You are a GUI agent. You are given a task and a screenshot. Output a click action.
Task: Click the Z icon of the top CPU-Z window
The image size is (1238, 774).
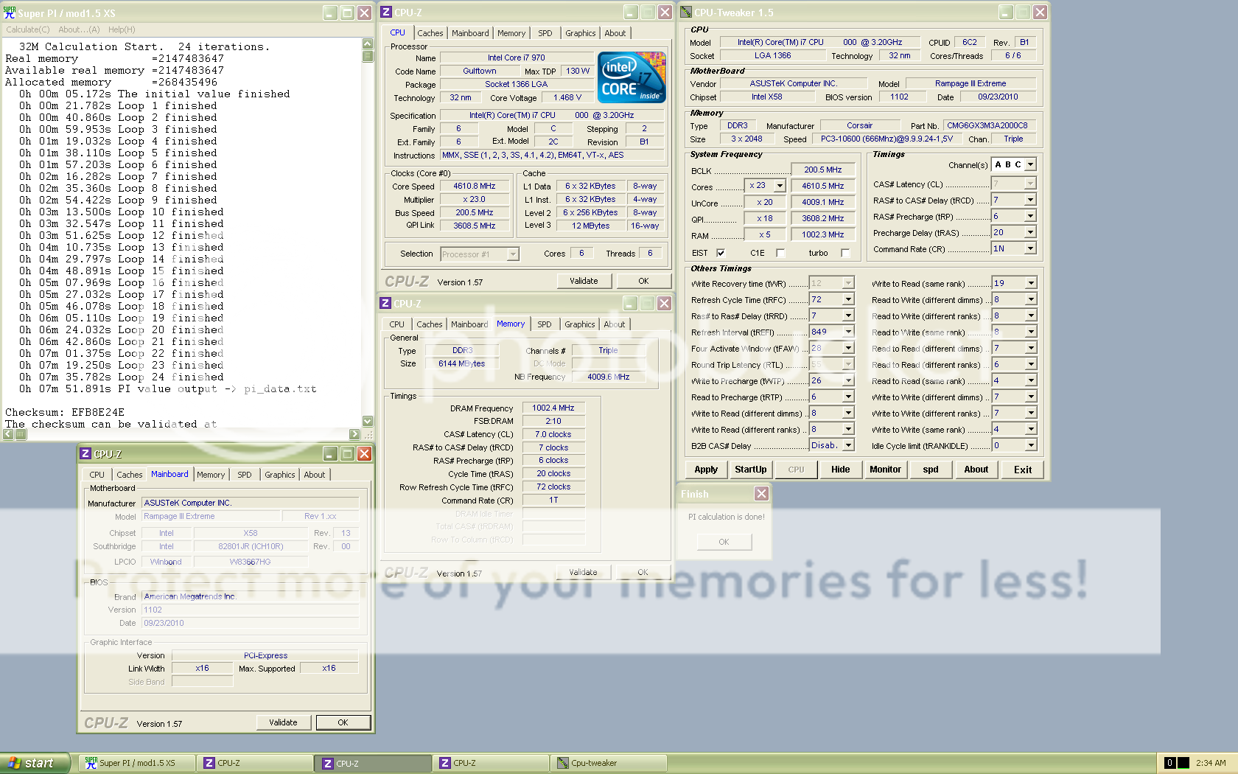pyautogui.click(x=386, y=12)
